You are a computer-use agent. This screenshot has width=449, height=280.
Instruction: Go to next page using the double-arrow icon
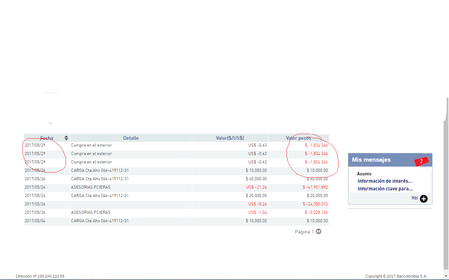click(x=319, y=231)
